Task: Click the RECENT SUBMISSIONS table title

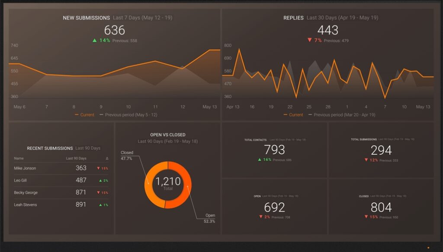Action: click(50, 148)
